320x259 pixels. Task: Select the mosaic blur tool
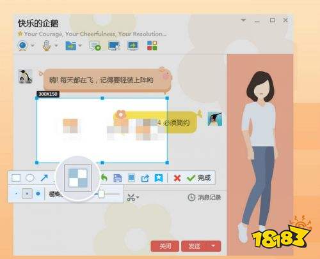[78, 178]
